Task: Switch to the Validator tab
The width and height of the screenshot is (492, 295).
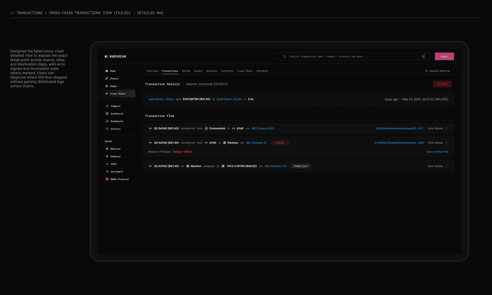Action: coord(262,71)
